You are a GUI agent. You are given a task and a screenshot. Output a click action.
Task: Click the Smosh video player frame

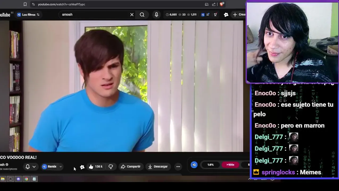(122, 86)
